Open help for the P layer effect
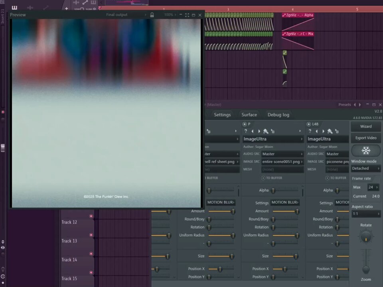The width and height of the screenshot is (383, 287). 246,131
